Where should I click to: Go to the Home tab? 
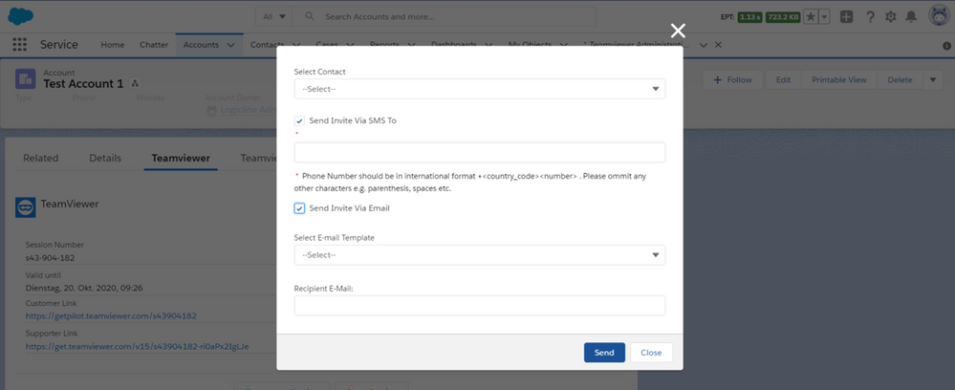pos(113,45)
